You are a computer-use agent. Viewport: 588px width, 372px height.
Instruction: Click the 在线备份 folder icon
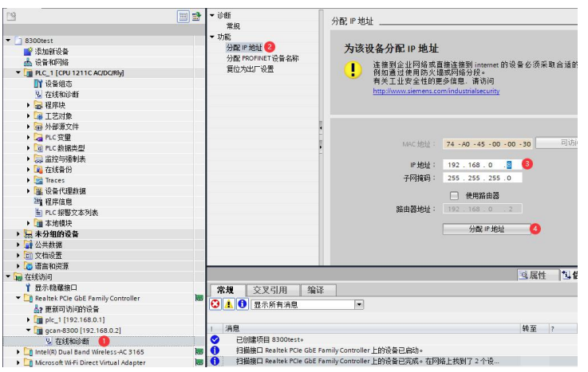(38, 170)
